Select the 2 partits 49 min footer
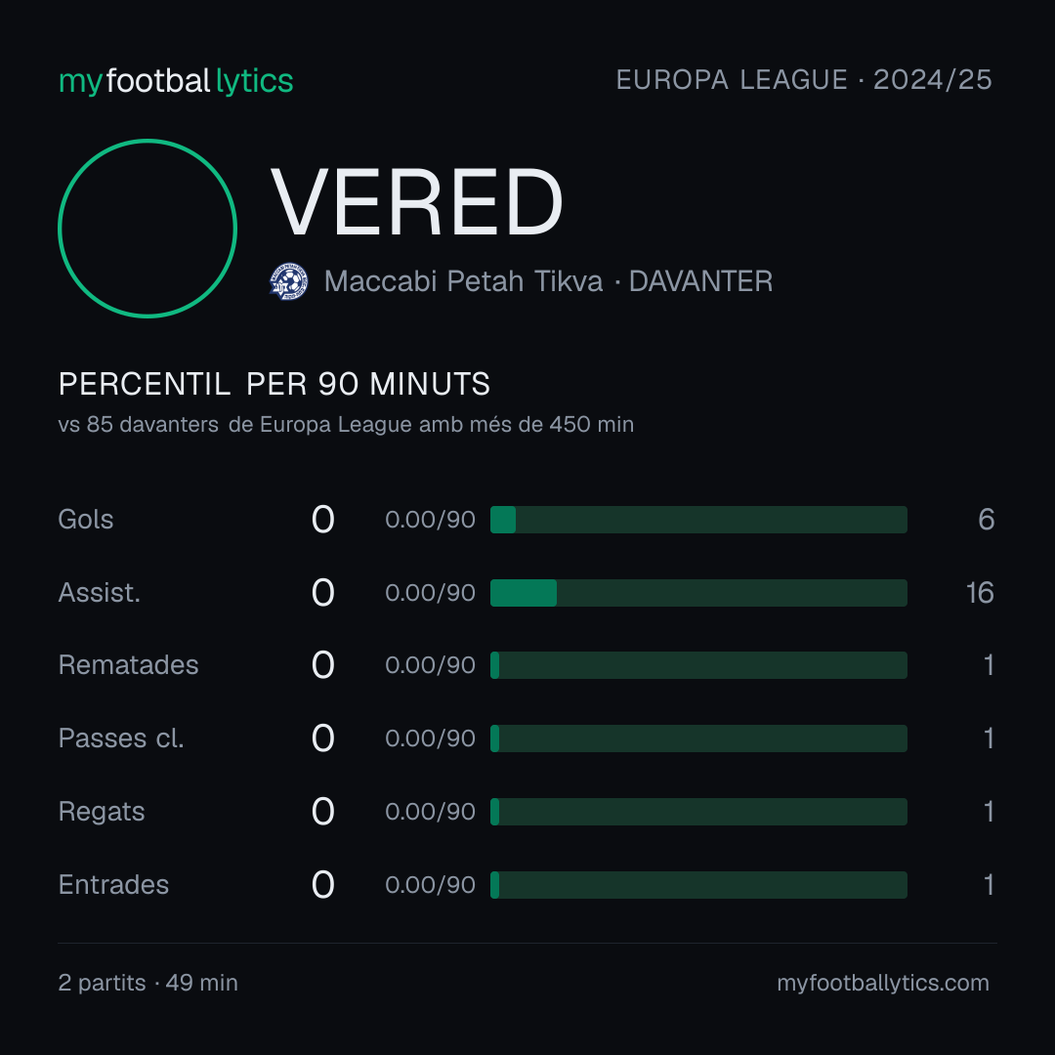Screen dimensions: 1055x1055 [148, 983]
